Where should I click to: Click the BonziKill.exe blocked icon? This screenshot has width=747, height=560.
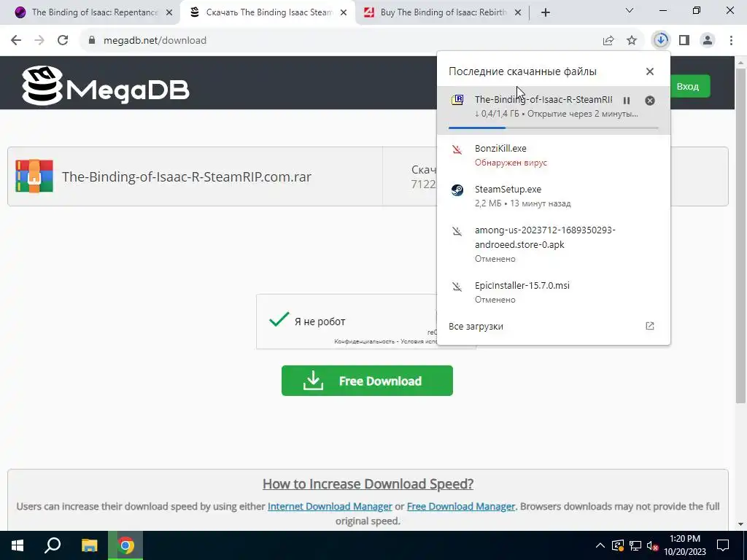(x=457, y=150)
